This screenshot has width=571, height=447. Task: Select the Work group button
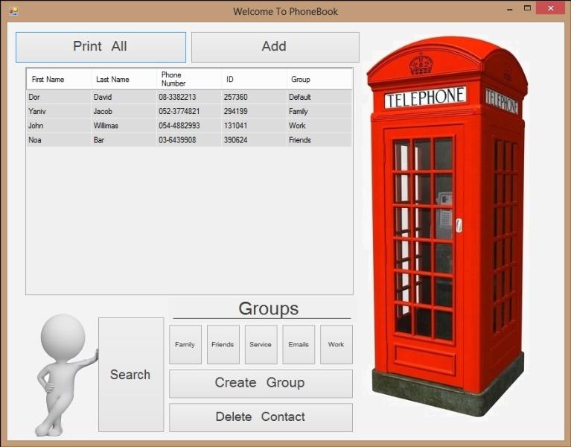336,344
